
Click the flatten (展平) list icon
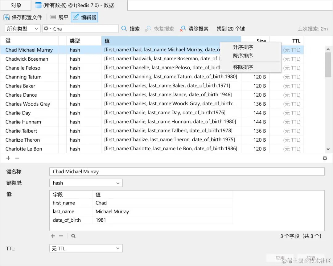pos(53,17)
